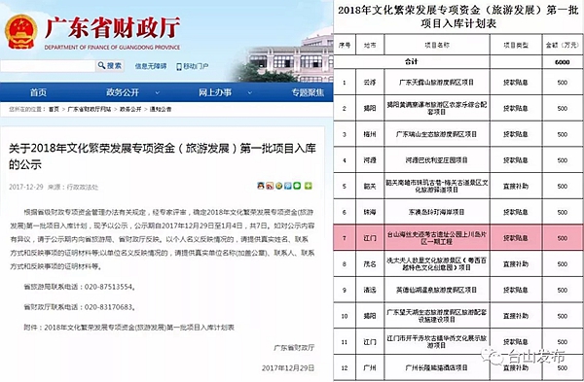The width and height of the screenshot is (584, 382).
Task: Expand the 政务公开 dropdown arrow
Action: pyautogui.click(x=157, y=92)
